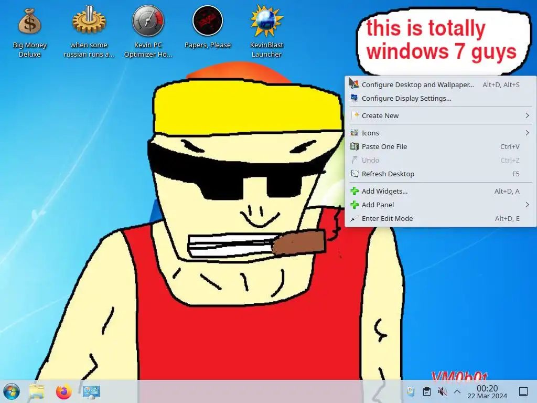This screenshot has width=537, height=403.
Task: Expand hidden system tray icons arrow
Action: point(457,391)
